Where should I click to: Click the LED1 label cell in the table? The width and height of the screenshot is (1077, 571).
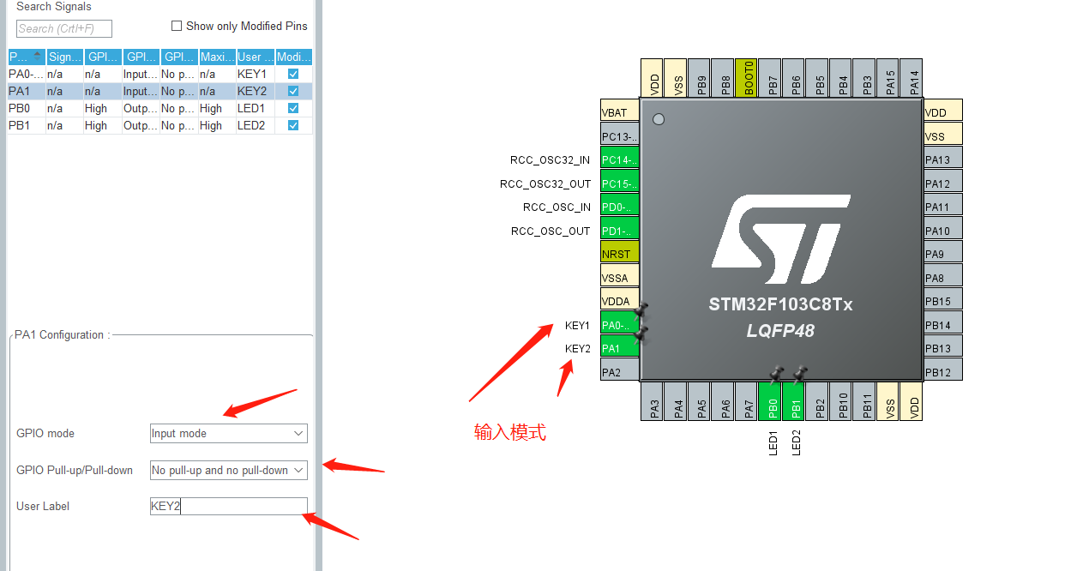click(x=256, y=108)
